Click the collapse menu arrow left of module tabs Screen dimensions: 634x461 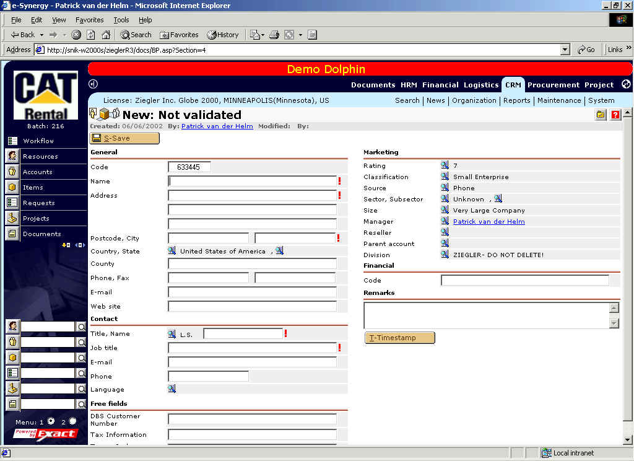(x=93, y=84)
